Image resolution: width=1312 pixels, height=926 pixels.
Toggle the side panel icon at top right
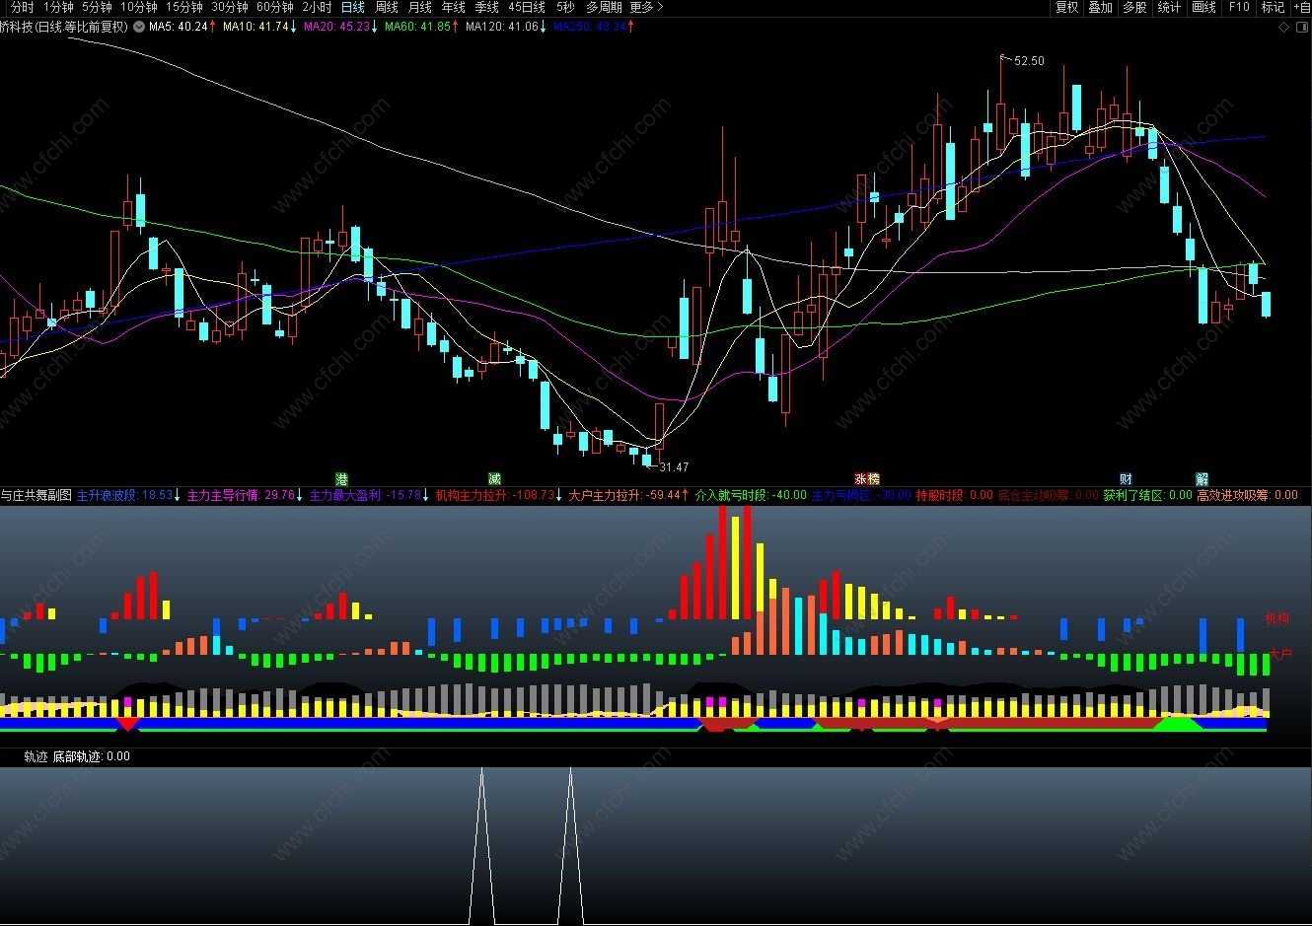(x=1303, y=27)
